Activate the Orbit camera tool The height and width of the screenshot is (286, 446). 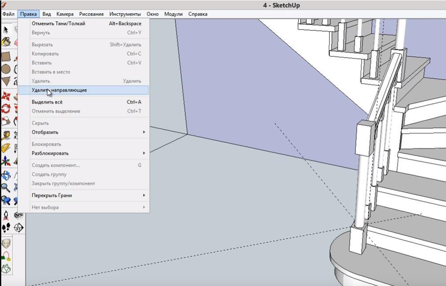[6, 175]
